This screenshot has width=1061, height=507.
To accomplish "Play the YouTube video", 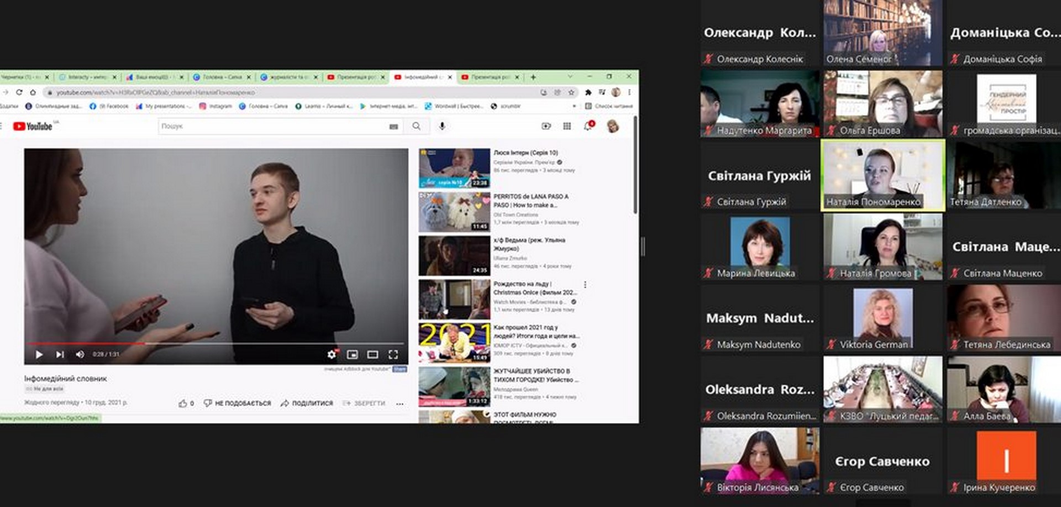I will 39,354.
